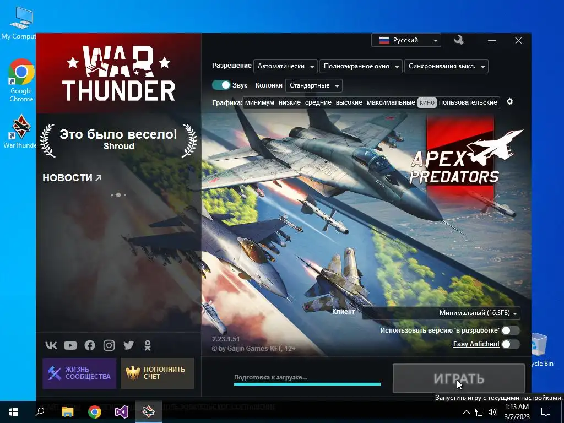This screenshot has width=564, height=423.
Task: Click the War Thunder logo
Action: (119, 73)
